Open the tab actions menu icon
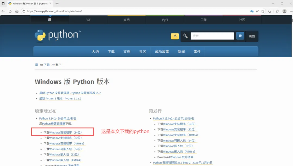This screenshot has height=166, width=293. [x=3, y=4]
